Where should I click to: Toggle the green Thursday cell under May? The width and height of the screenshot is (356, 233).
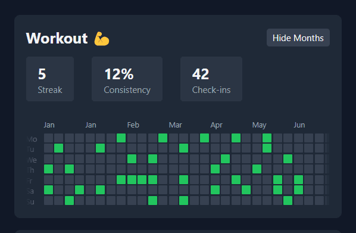pos(257,169)
